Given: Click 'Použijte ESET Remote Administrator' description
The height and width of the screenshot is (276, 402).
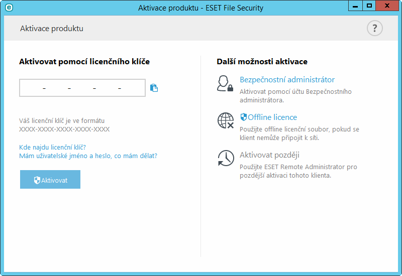Looking at the screenshot, I should (298, 171).
